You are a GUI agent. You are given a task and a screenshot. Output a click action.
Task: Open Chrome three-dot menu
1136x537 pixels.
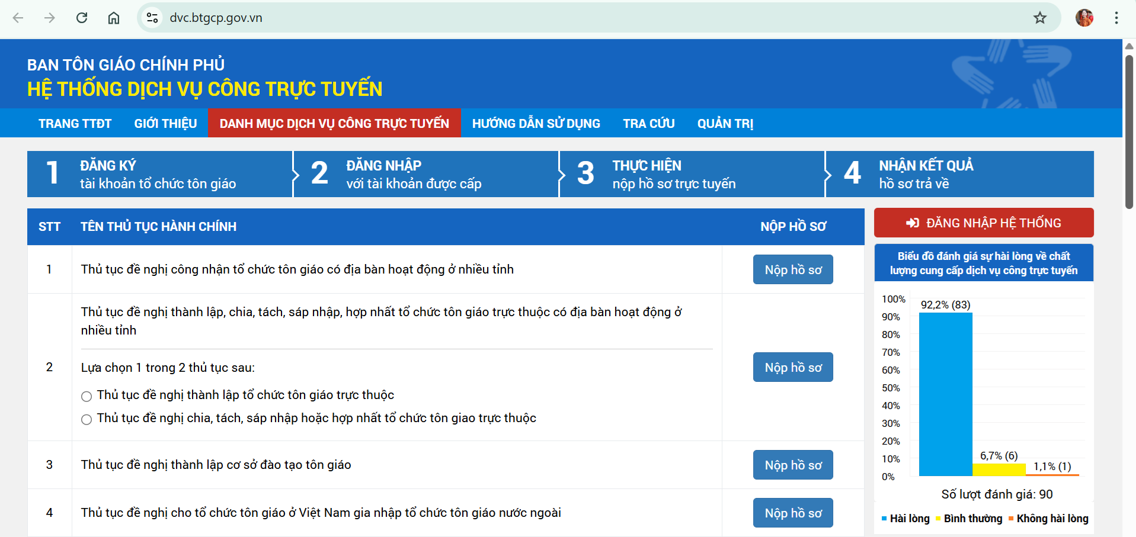point(1116,18)
